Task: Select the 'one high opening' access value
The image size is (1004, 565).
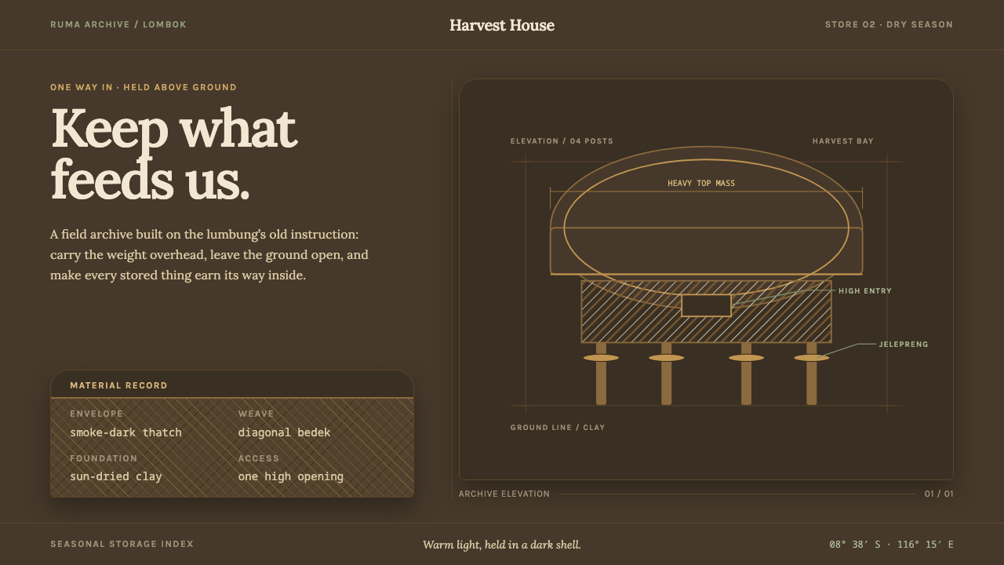Action: 291,476
